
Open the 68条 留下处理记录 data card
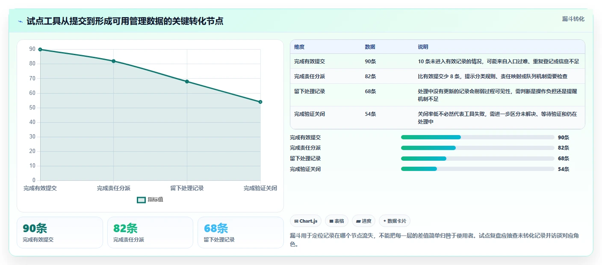coord(241,233)
